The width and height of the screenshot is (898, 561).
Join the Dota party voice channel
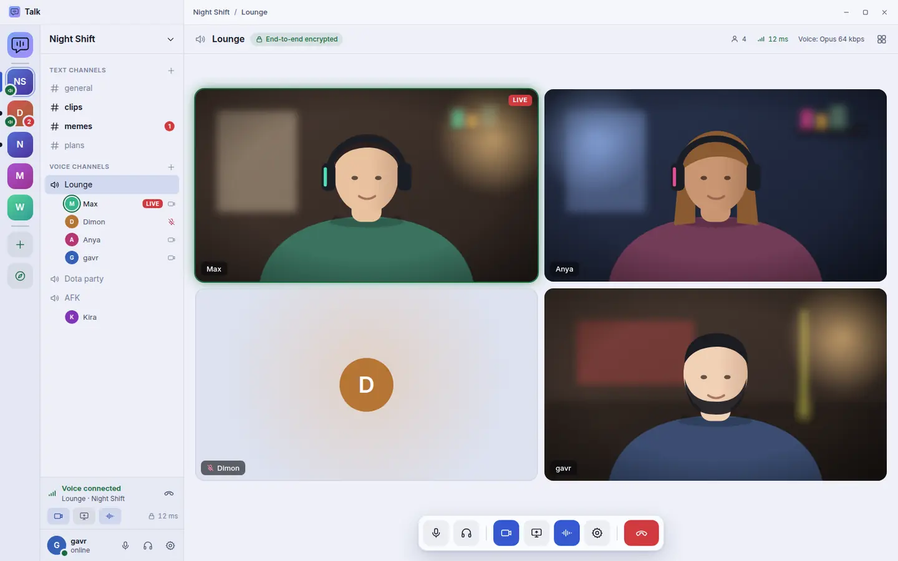tap(112, 279)
